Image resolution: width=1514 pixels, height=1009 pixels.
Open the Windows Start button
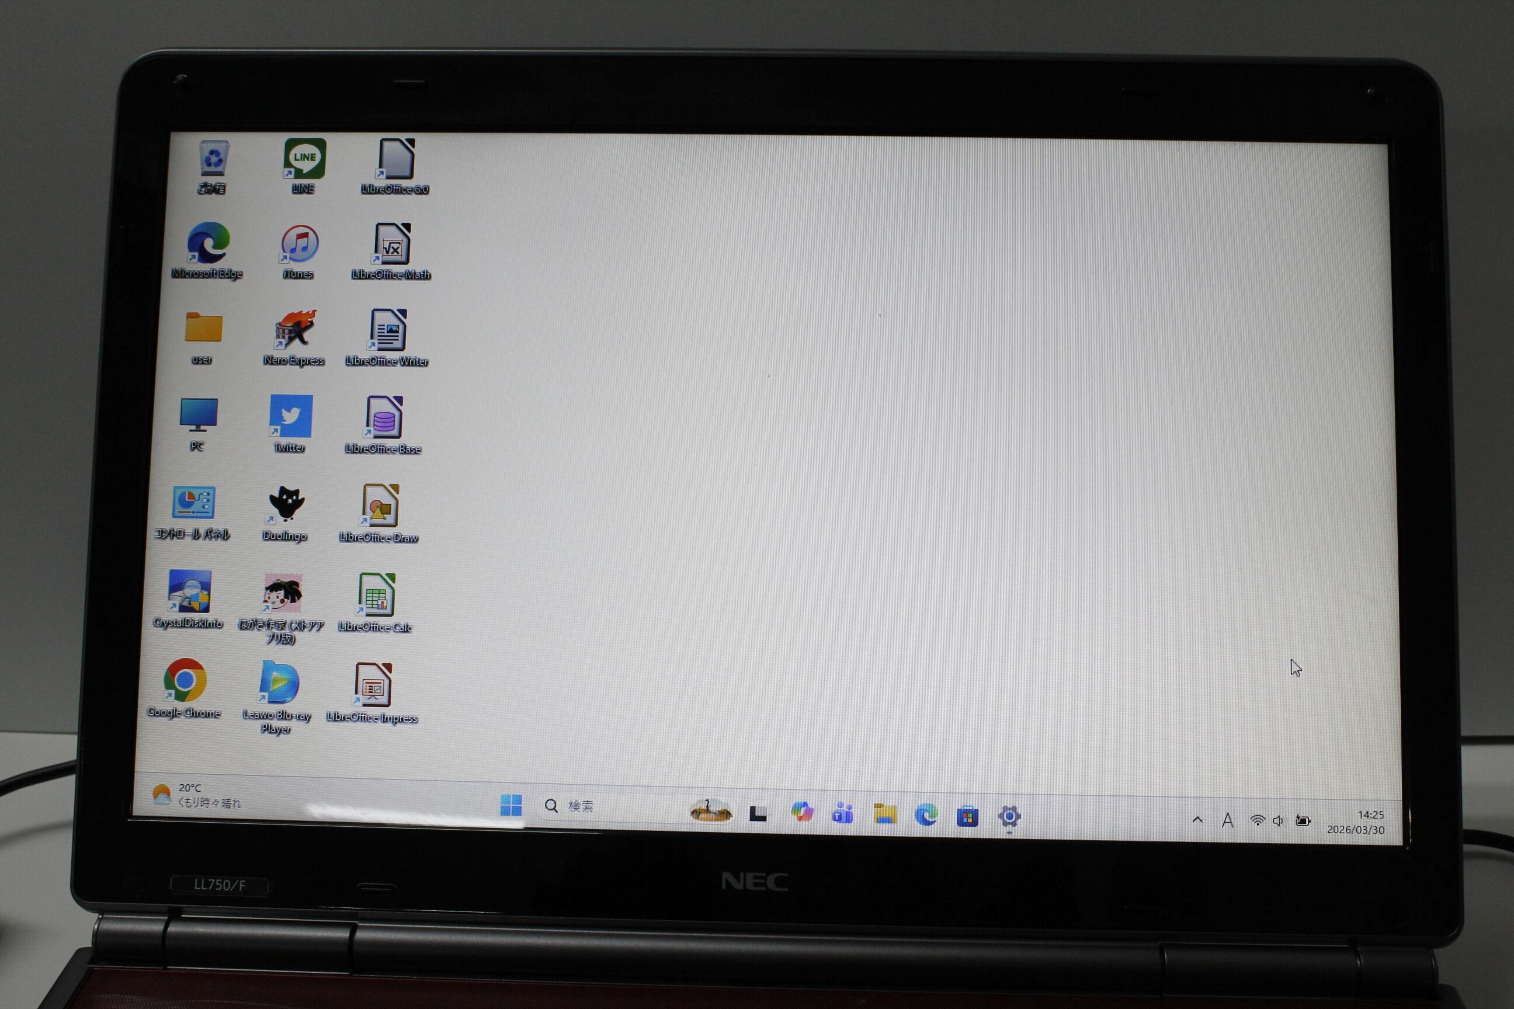point(511,805)
